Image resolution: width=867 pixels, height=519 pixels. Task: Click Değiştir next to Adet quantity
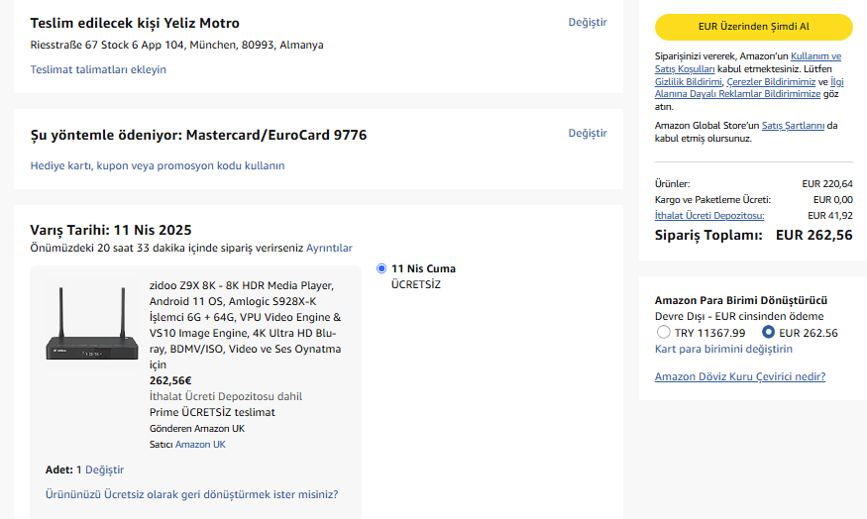click(x=104, y=469)
